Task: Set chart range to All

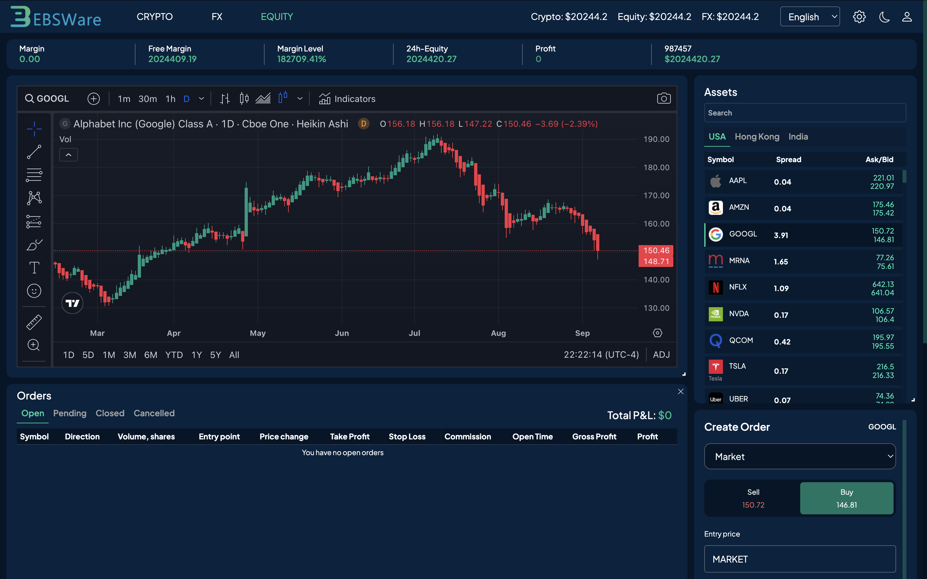Action: pyautogui.click(x=234, y=355)
